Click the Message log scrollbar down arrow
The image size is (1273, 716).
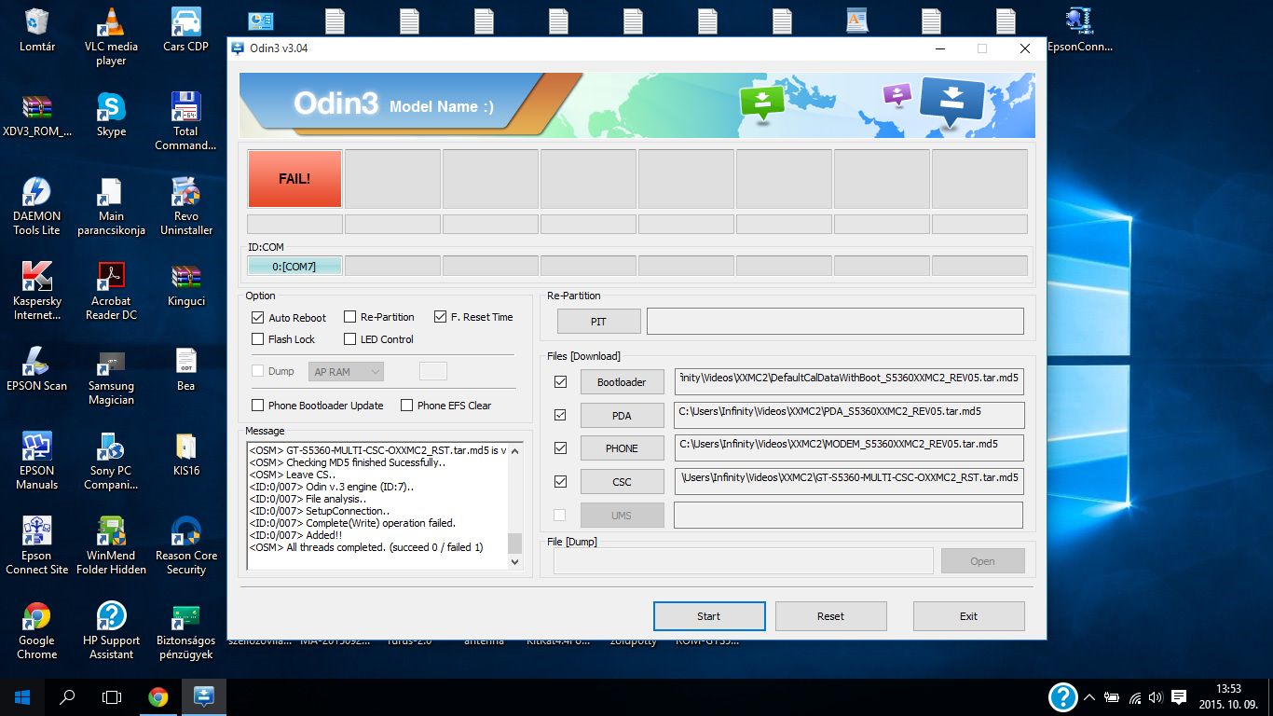pos(515,562)
